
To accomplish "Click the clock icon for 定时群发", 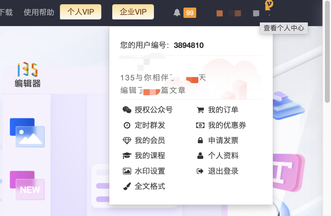I will click(x=127, y=125).
